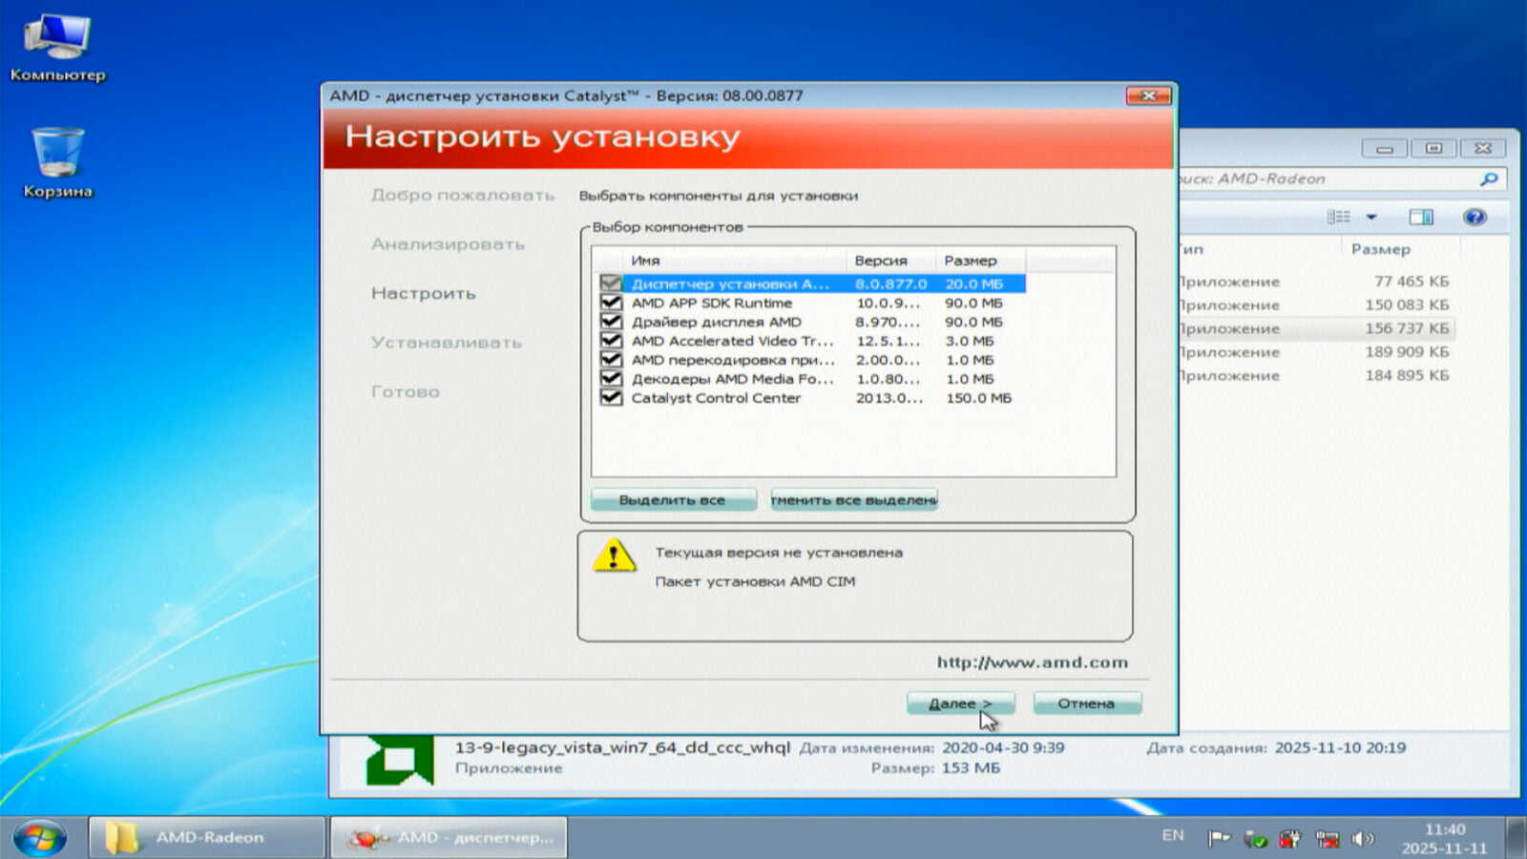Screen dimensions: 1527x859
Task: Open the Корзина recycle bin icon
Action: click(57, 162)
